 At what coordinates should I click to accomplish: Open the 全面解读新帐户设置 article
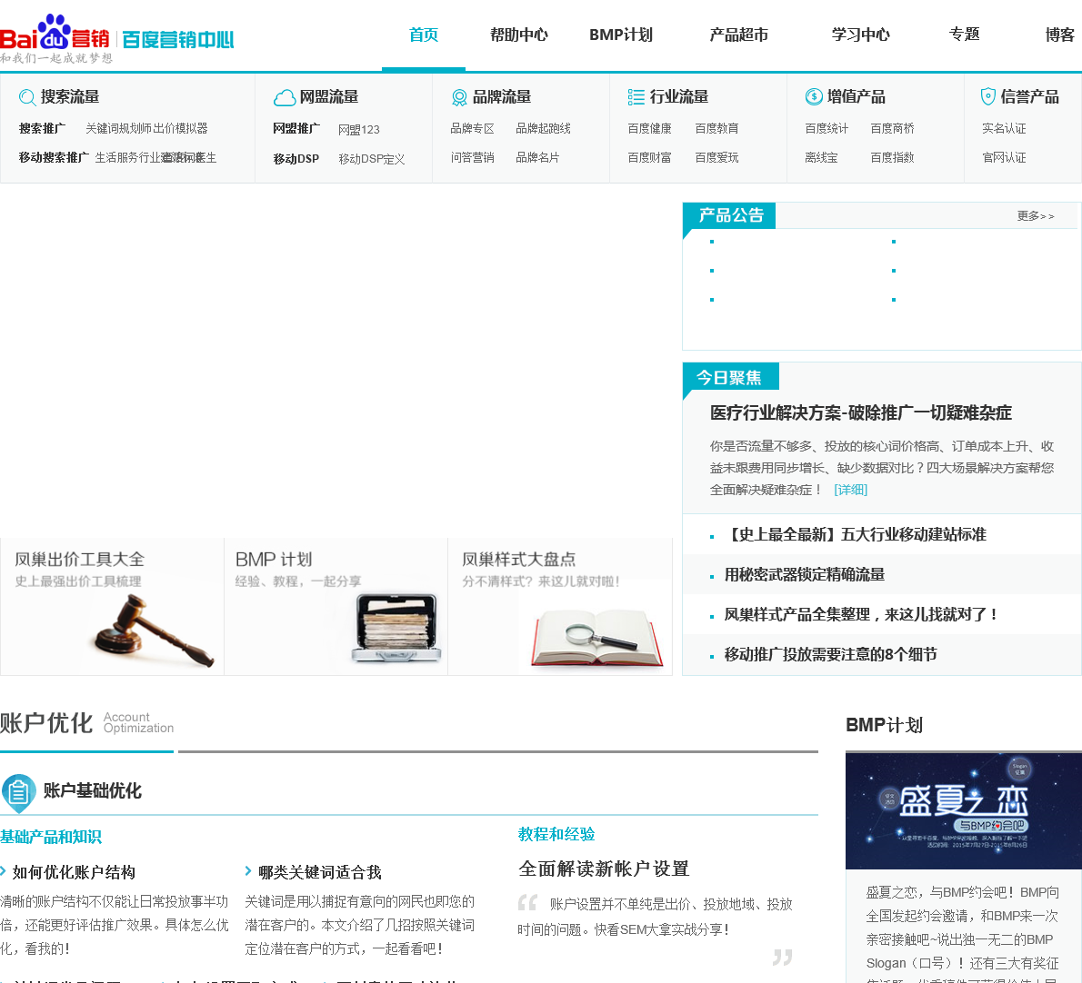click(604, 869)
